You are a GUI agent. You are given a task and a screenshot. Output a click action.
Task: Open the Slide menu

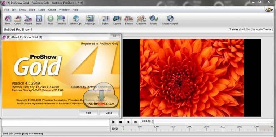[x=32, y=10]
